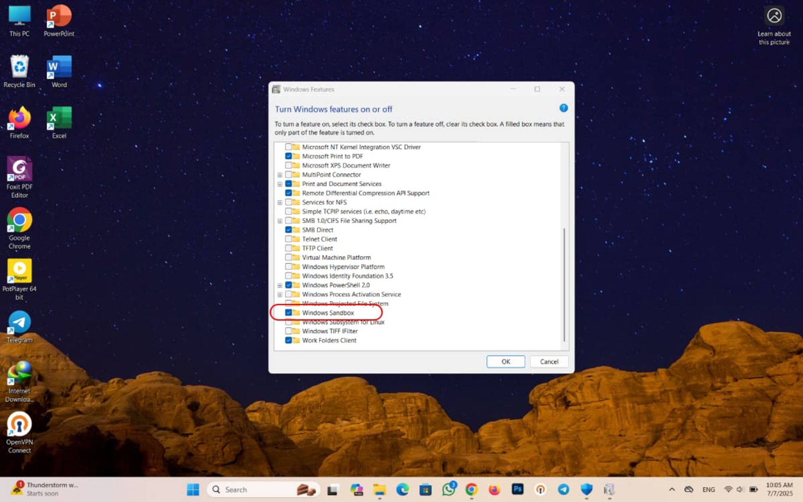
Task: Expand the MultiPoint Connector tree item
Action: [280, 174]
